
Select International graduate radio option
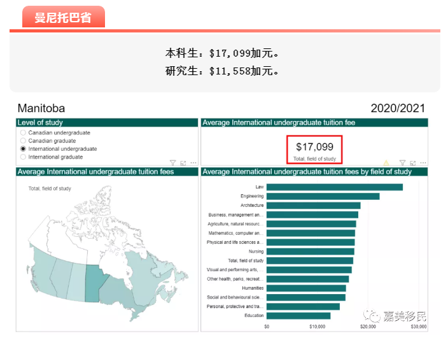[x=24, y=157]
